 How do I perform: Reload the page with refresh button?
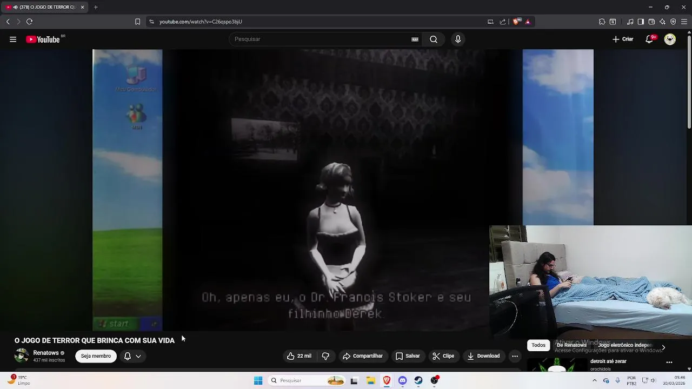tap(29, 22)
